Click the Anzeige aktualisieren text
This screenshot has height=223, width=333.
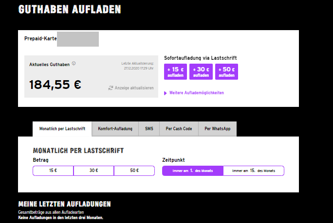(x=134, y=88)
